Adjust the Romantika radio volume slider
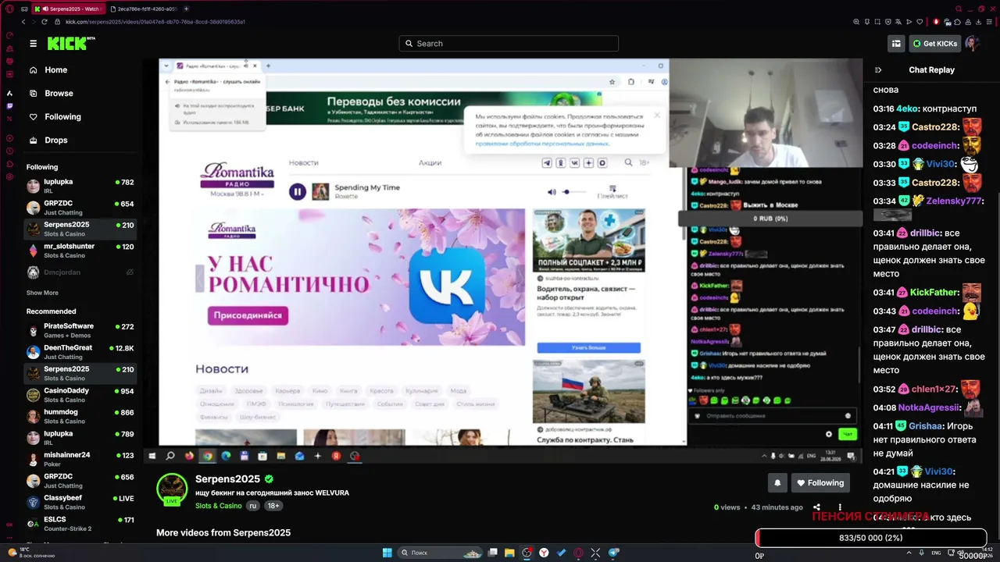Screen dimensions: 1000x562 (x=574, y=191)
